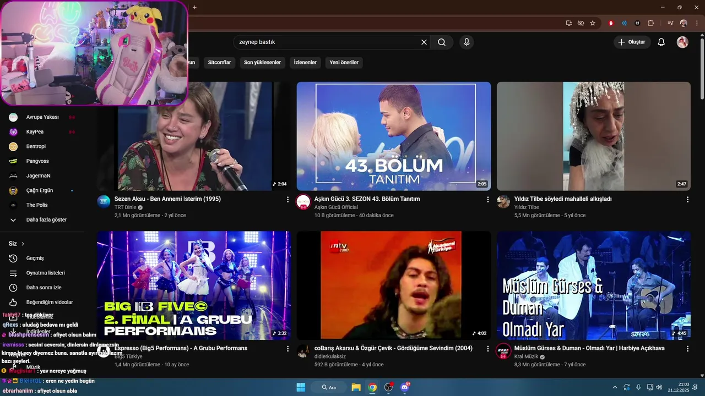Viewport: 705px width, 396px height.
Task: Click the crossed-eye icon in address bar
Action: coord(581,23)
